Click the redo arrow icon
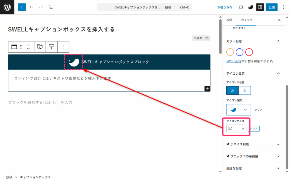289x180 pixels. point(41,7)
